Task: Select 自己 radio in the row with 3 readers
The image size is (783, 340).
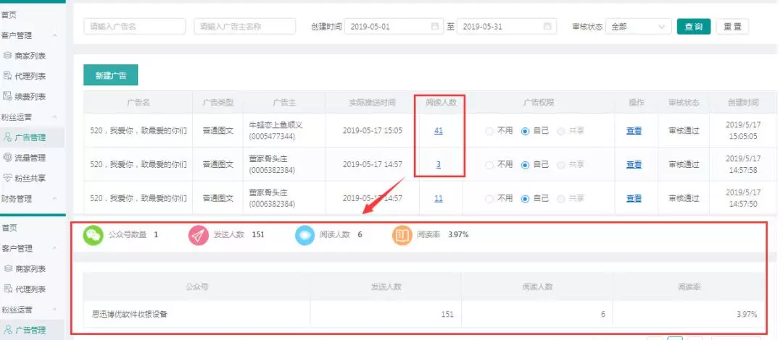Action: pyautogui.click(x=526, y=165)
